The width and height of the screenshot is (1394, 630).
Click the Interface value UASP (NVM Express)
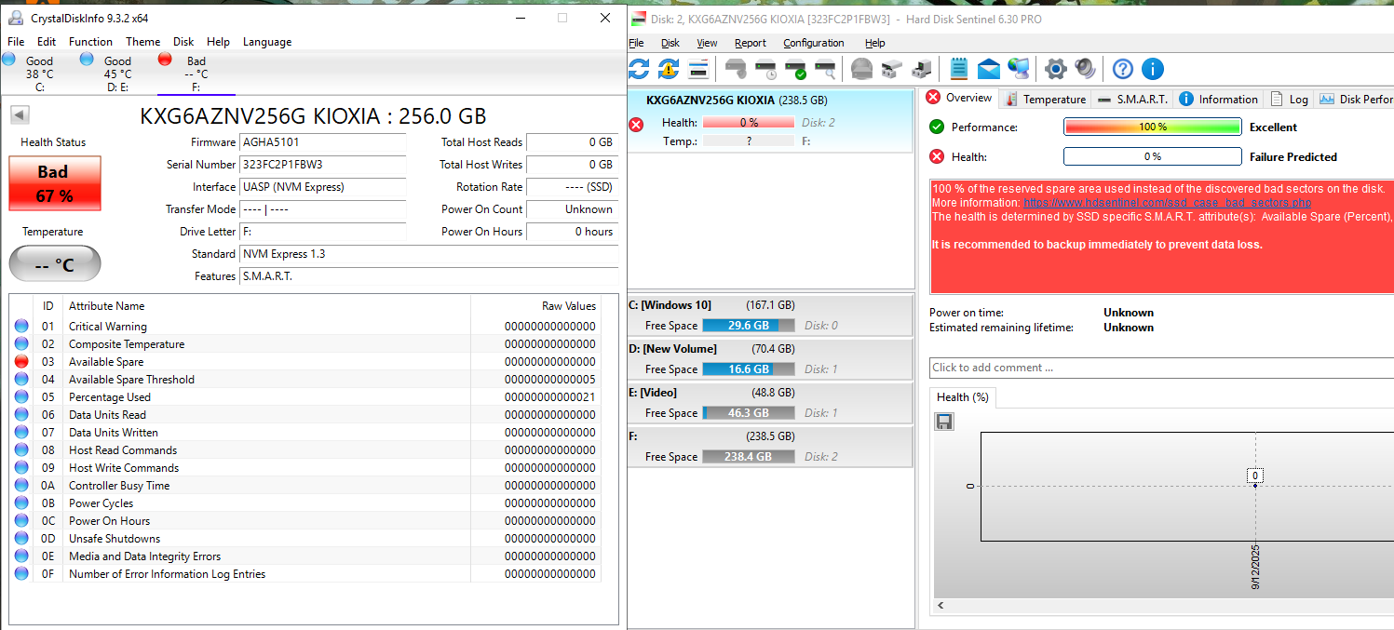(323, 187)
